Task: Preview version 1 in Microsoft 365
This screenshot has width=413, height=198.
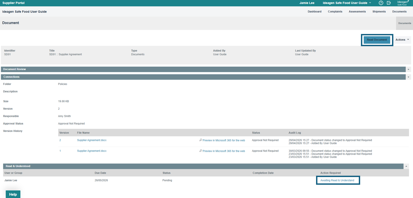Action: click(224, 151)
